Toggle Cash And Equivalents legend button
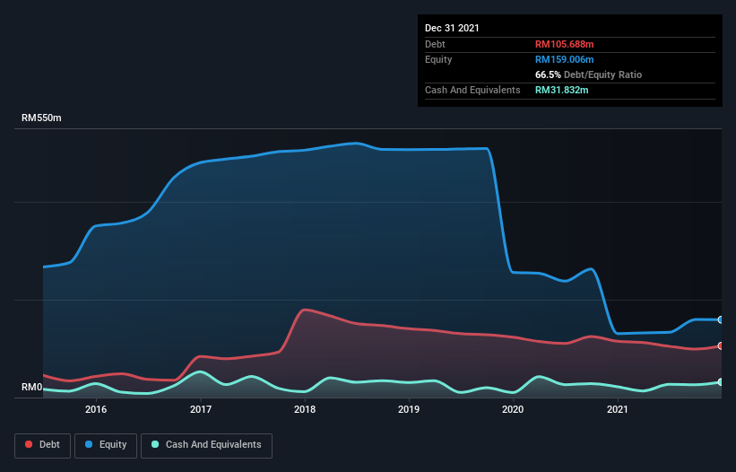Image resolution: width=736 pixels, height=472 pixels. click(206, 445)
